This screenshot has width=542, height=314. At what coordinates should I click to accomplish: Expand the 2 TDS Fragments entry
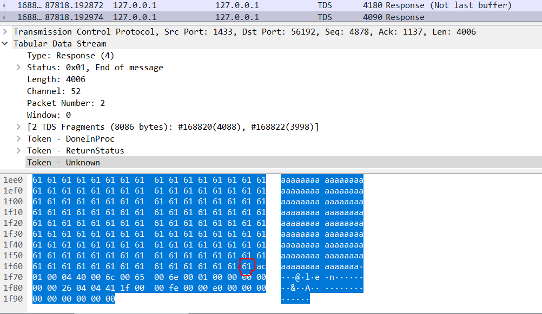coord(19,127)
